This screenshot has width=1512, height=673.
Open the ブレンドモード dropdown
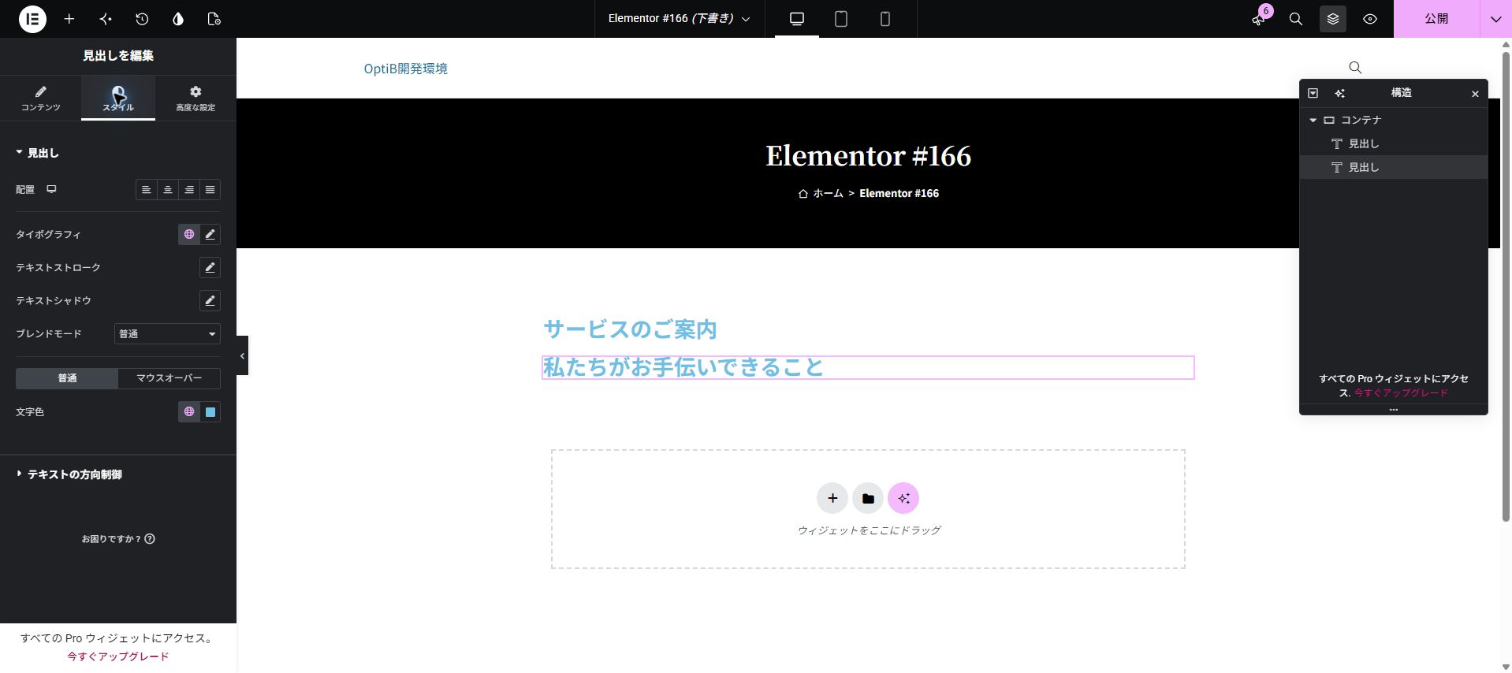click(167, 334)
